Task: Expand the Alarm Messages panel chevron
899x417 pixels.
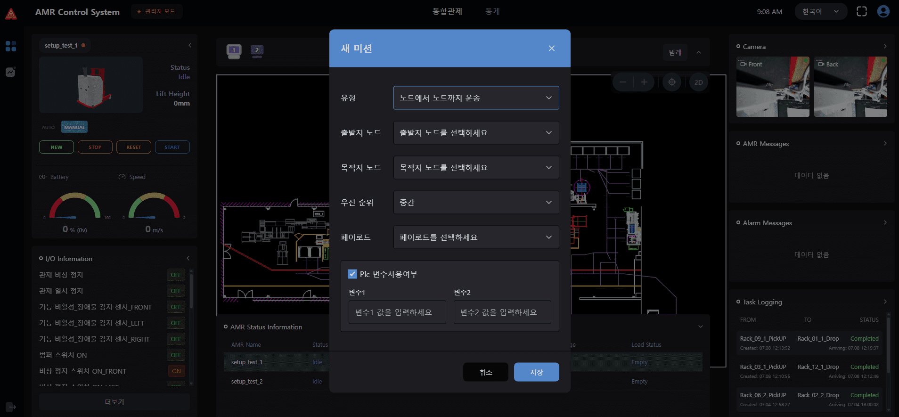Action: (885, 222)
